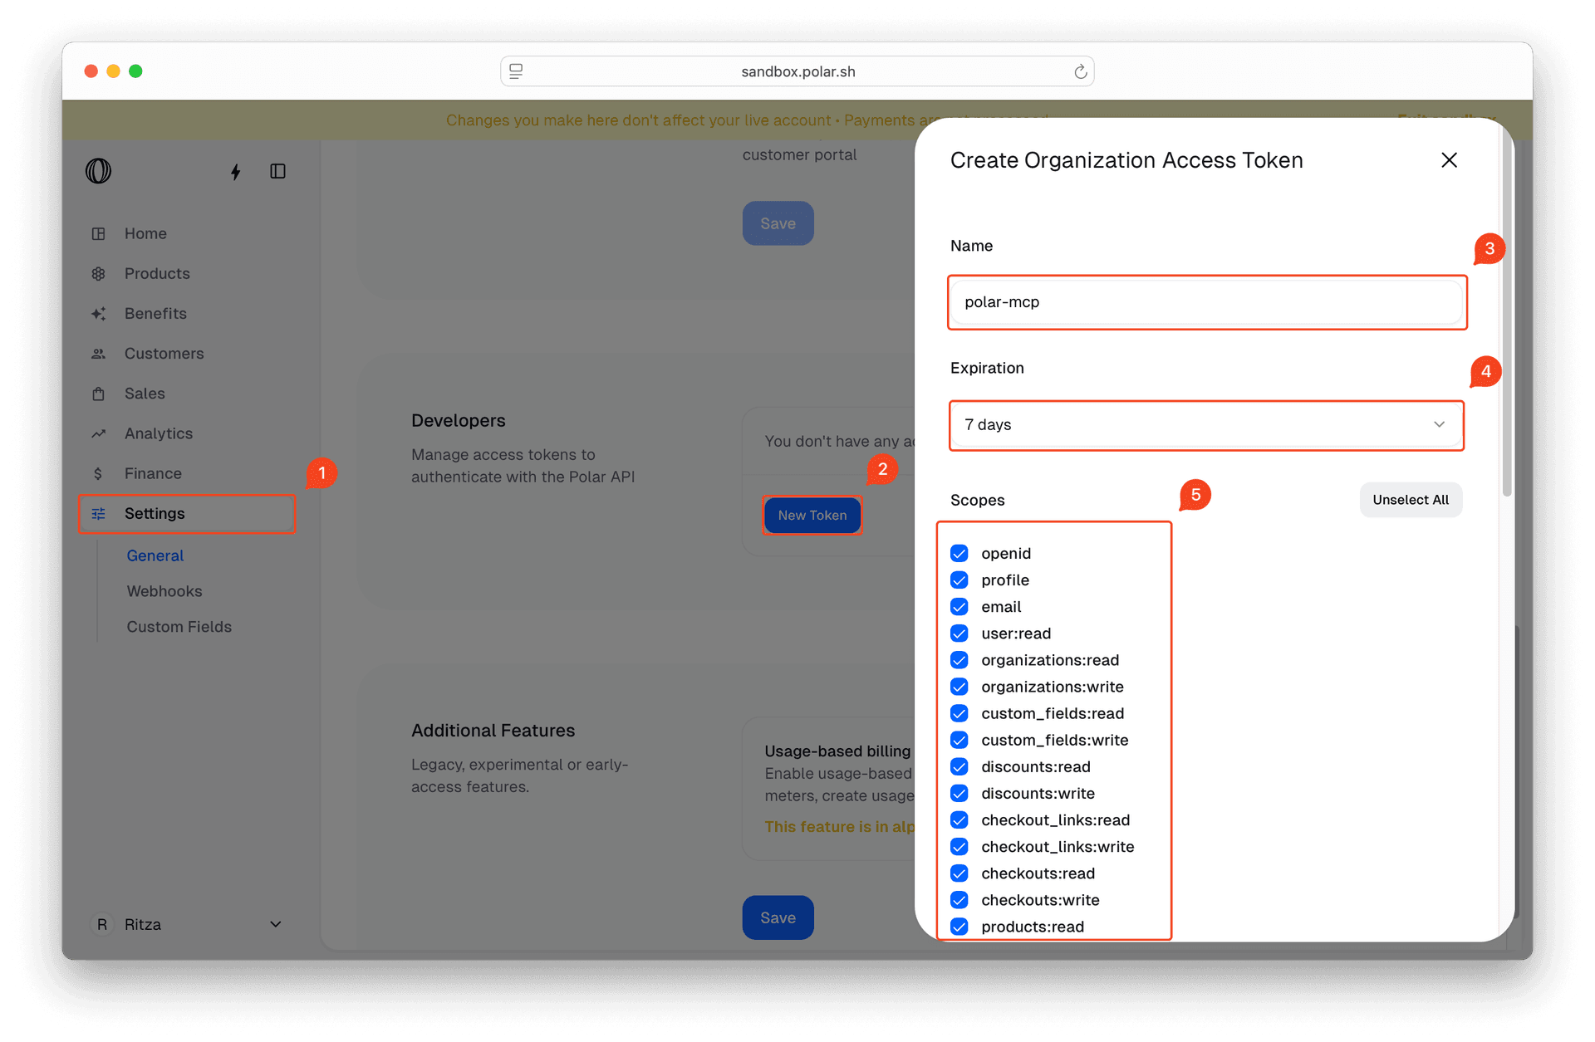Image resolution: width=1595 pixels, height=1042 pixels.
Task: Switch to the Webhooks settings section
Action: click(x=164, y=590)
